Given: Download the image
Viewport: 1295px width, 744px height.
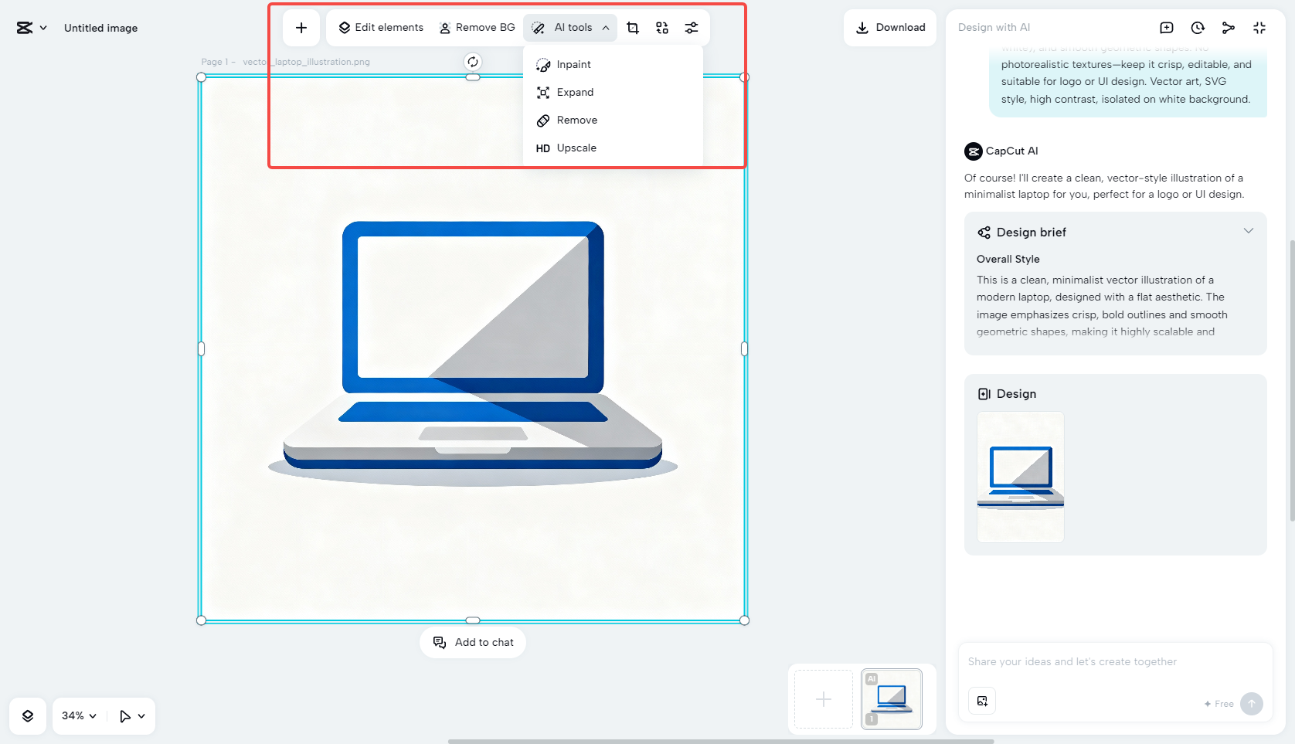Looking at the screenshot, I should 889,27.
